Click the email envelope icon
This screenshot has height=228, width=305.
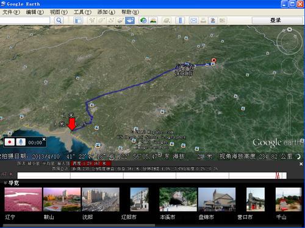[193, 20]
